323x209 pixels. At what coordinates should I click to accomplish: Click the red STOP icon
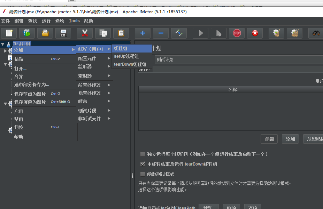coord(237,33)
